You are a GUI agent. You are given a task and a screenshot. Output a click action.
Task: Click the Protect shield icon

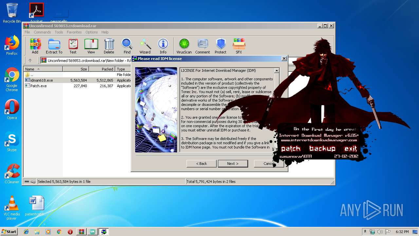tap(221, 46)
